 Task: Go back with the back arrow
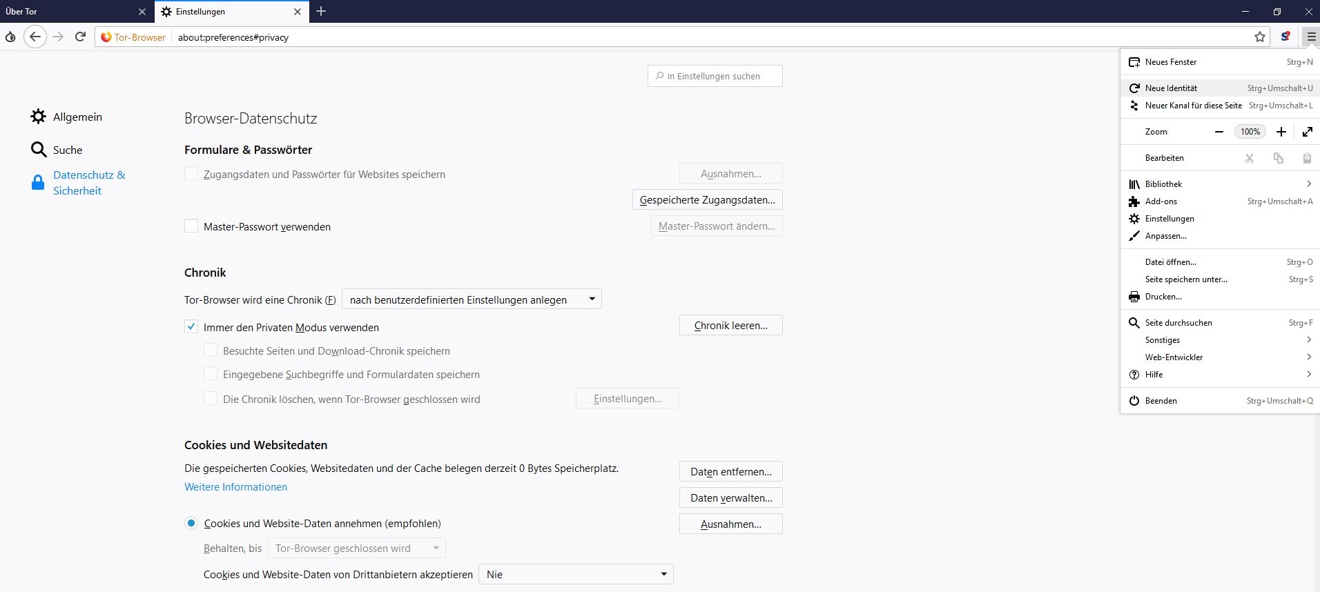[35, 37]
